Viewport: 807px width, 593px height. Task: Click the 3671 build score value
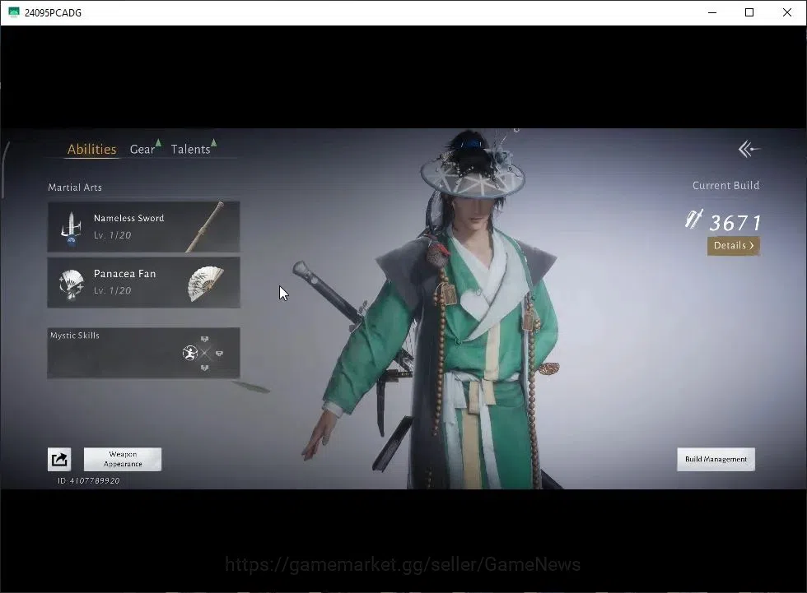[735, 223]
